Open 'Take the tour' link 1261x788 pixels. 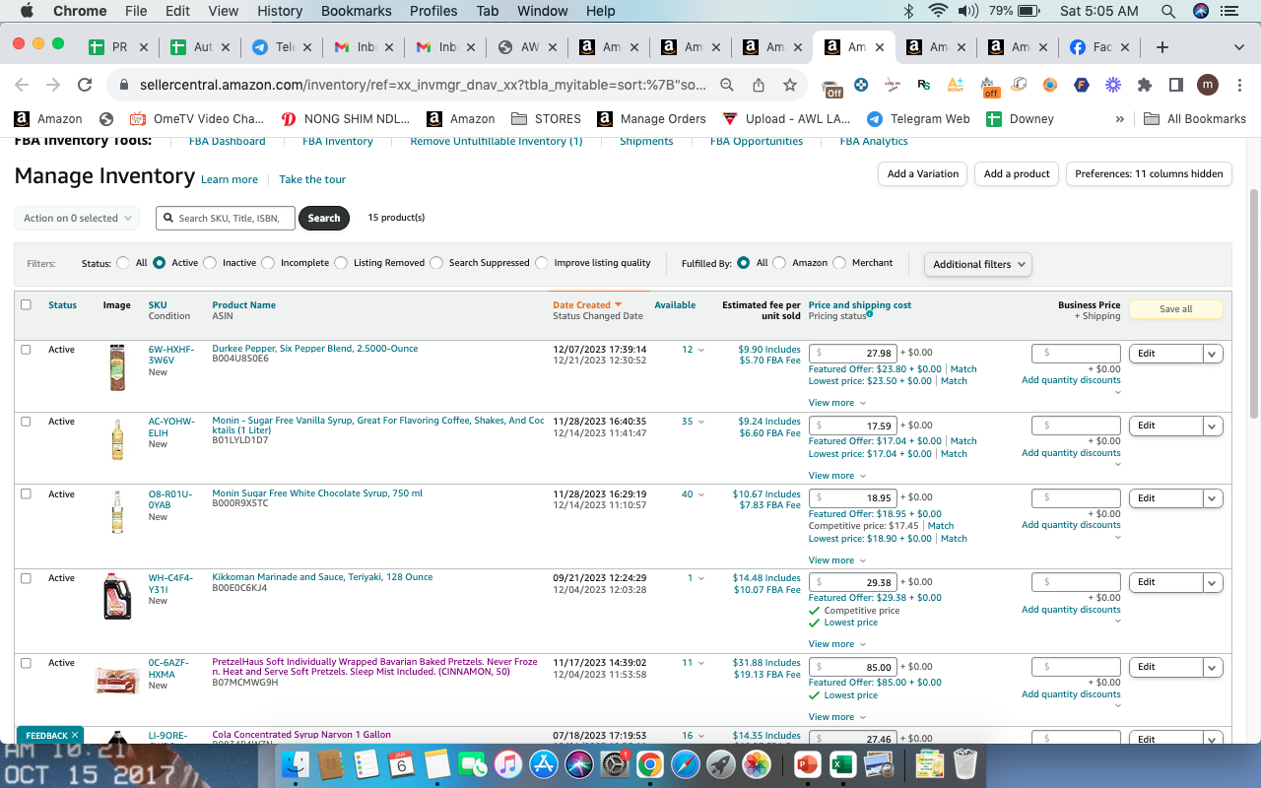pos(312,179)
